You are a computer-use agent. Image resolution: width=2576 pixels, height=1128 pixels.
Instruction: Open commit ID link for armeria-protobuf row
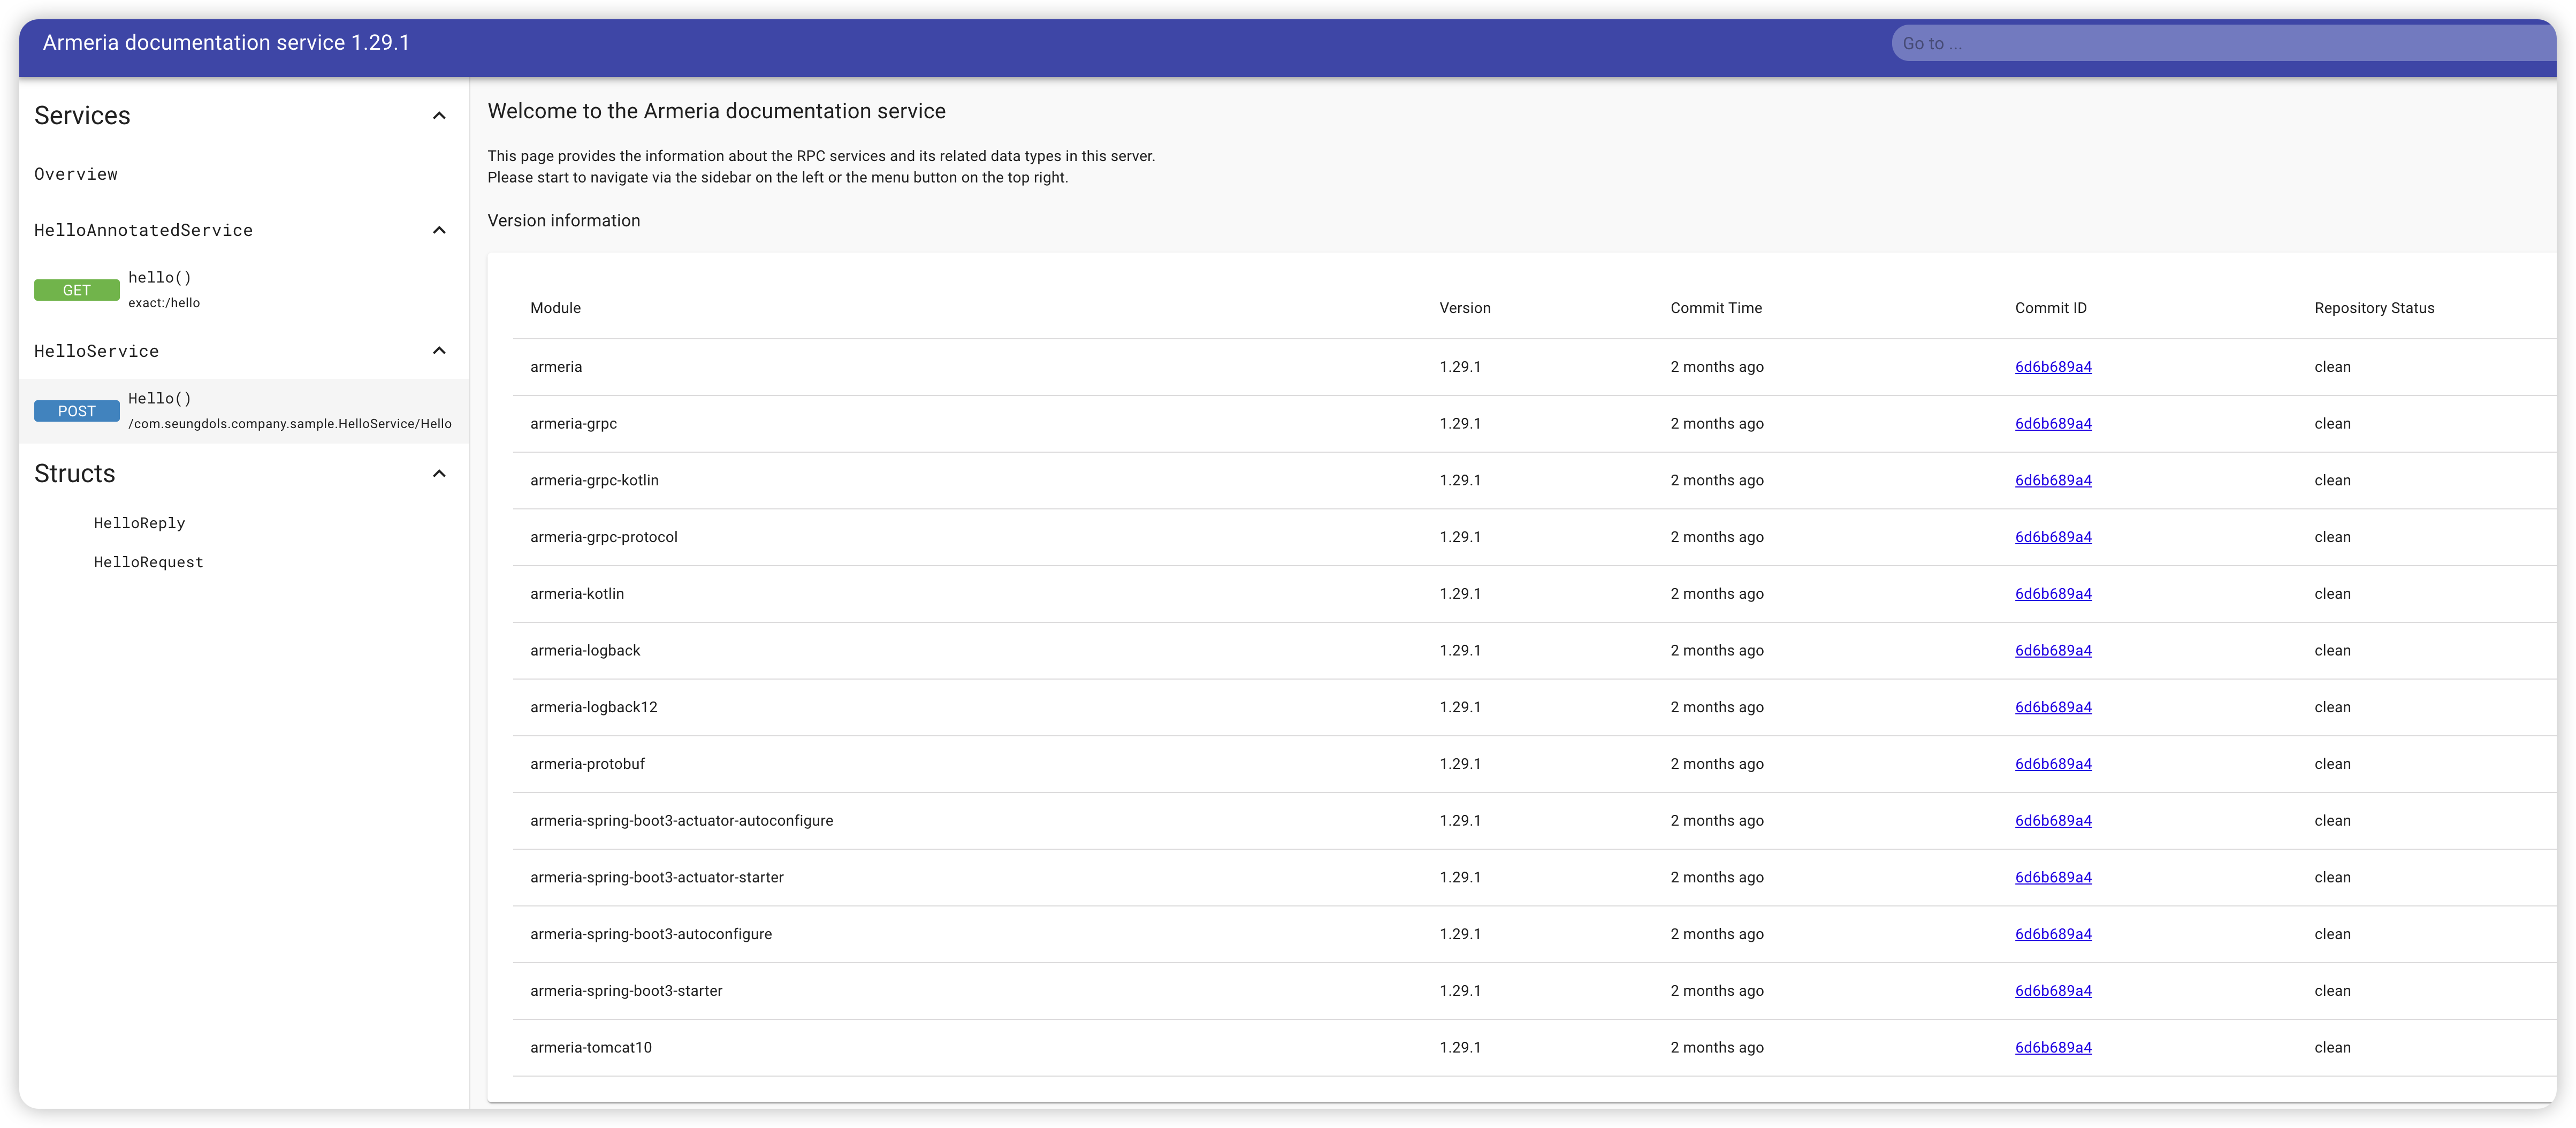[x=2053, y=764]
